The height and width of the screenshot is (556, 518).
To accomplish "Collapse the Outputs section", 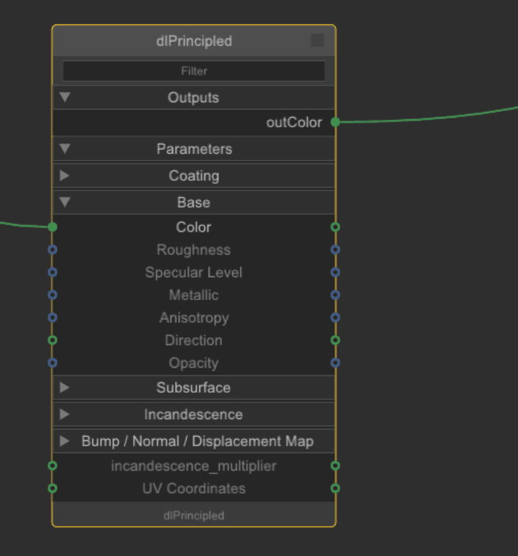I will click(65, 97).
